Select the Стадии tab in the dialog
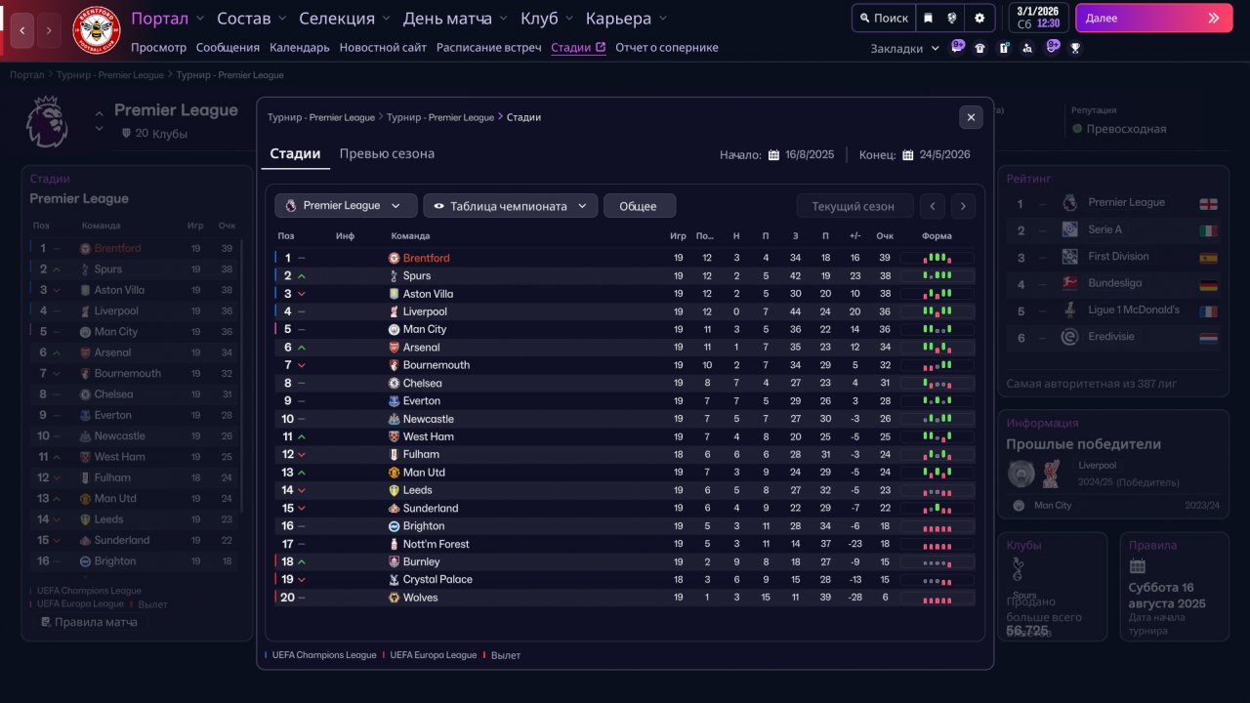The width and height of the screenshot is (1250, 703). coord(295,154)
